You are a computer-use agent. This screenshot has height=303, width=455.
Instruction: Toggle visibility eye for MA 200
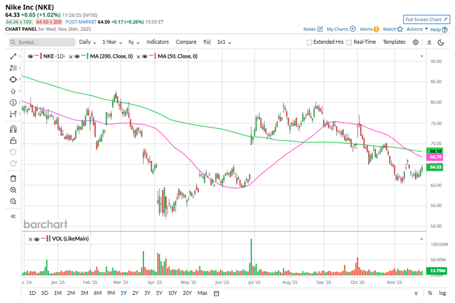77,56
